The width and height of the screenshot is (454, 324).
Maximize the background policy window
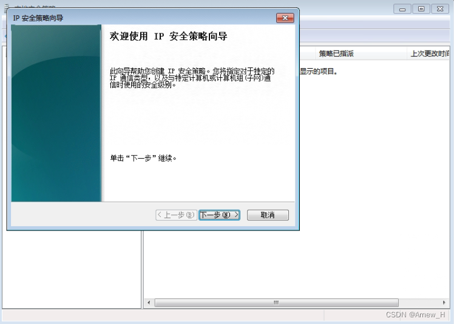pos(421,9)
